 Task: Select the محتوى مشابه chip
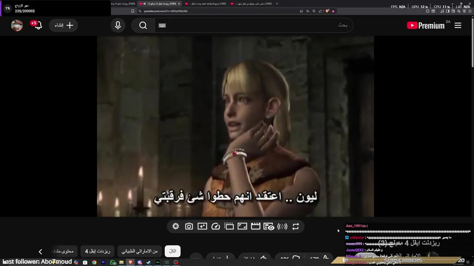point(63,251)
